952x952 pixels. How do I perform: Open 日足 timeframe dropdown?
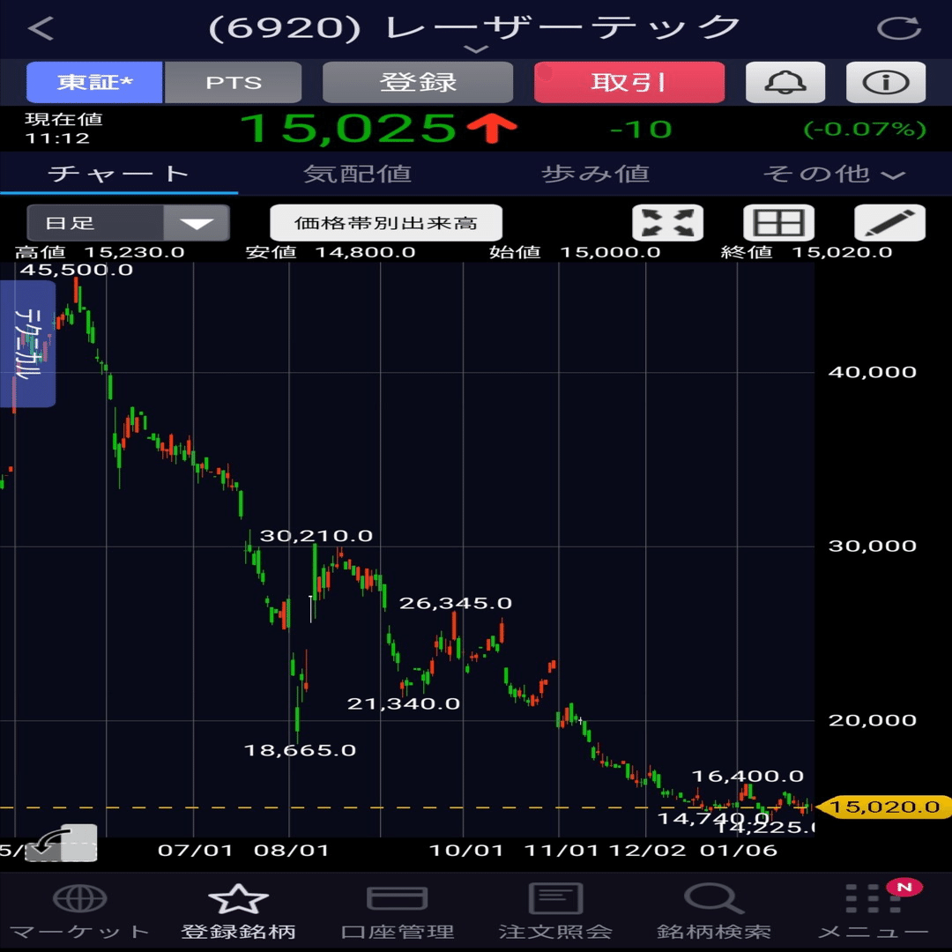(x=128, y=223)
